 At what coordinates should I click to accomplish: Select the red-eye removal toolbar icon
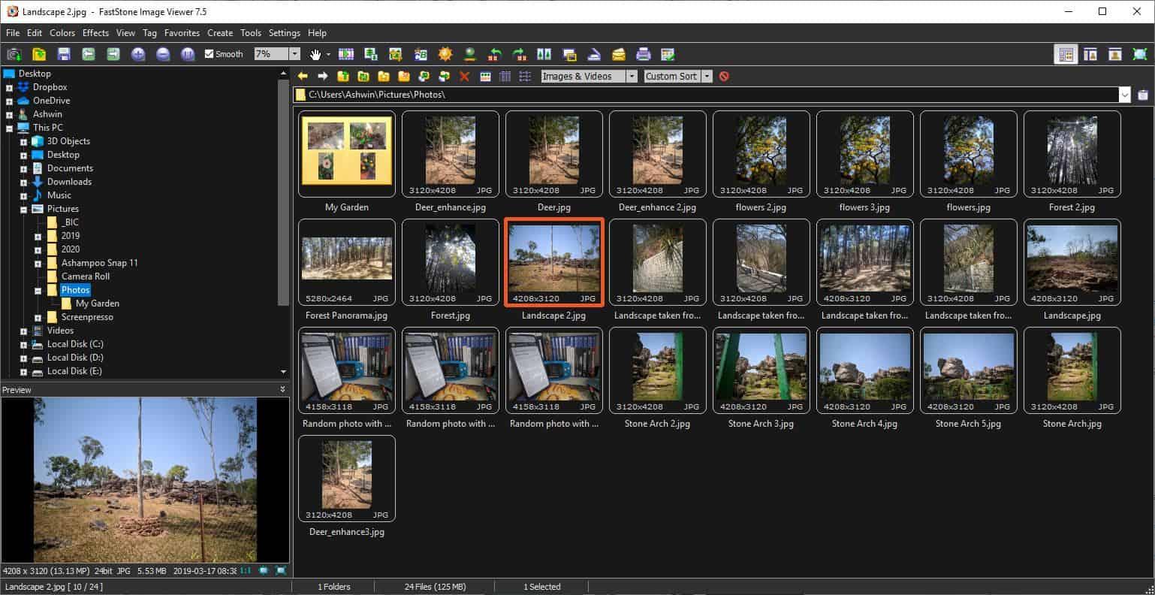click(x=421, y=53)
